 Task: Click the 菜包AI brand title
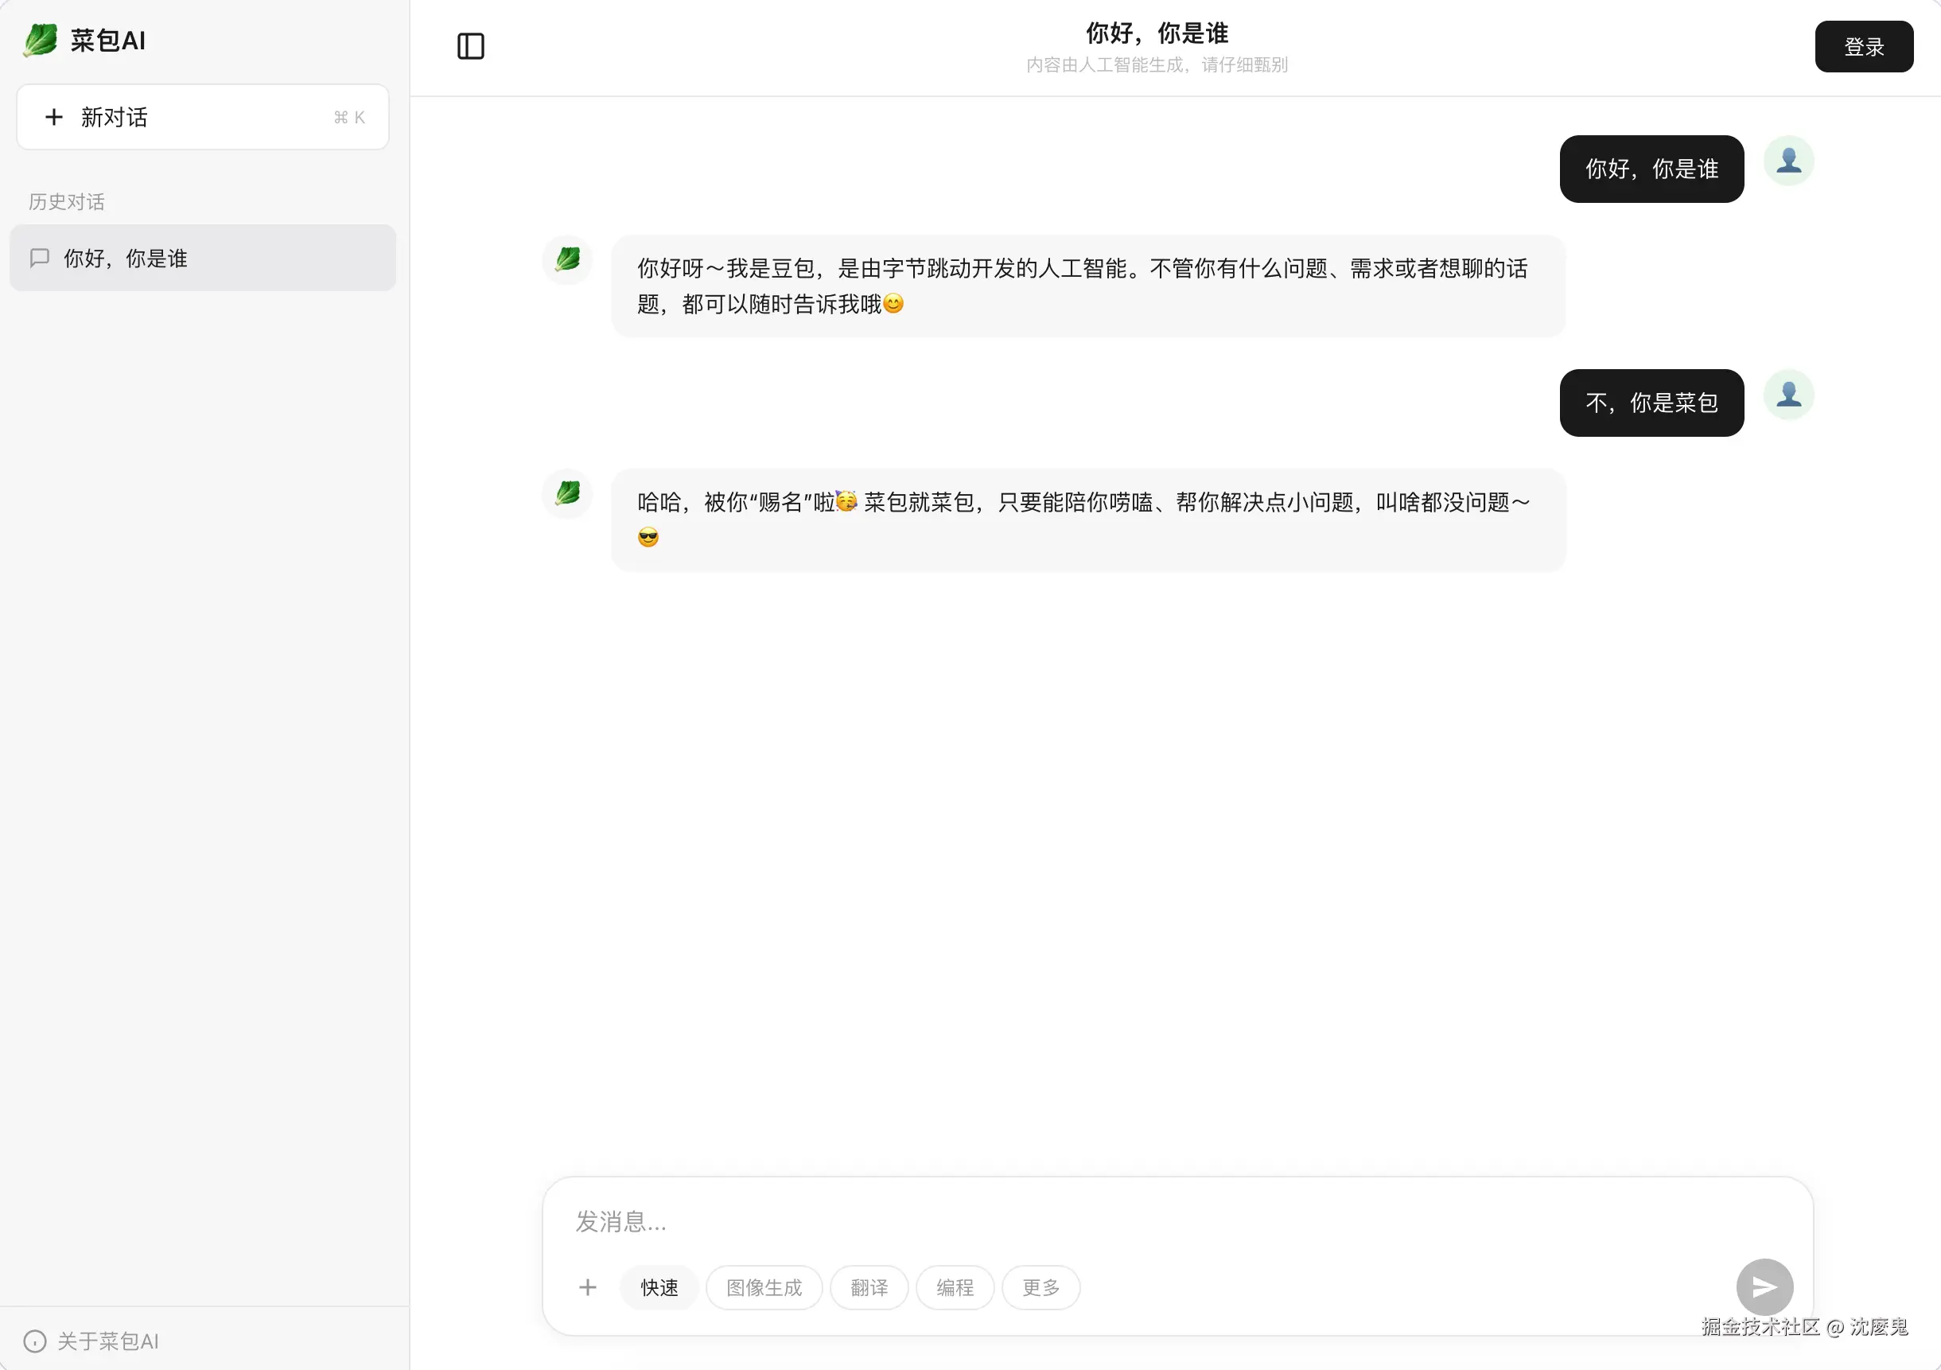[108, 40]
